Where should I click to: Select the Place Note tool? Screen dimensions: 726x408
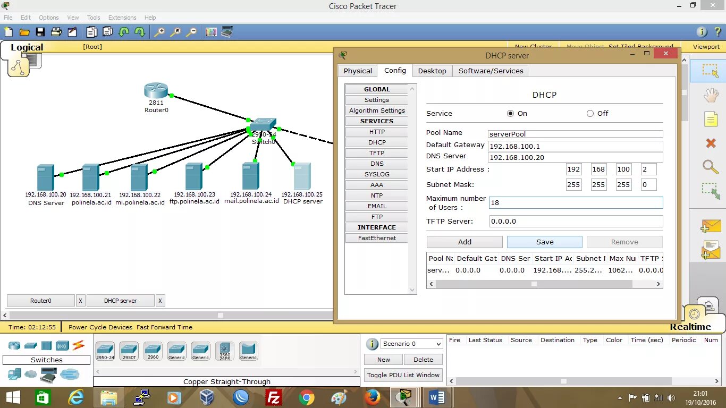click(711, 119)
